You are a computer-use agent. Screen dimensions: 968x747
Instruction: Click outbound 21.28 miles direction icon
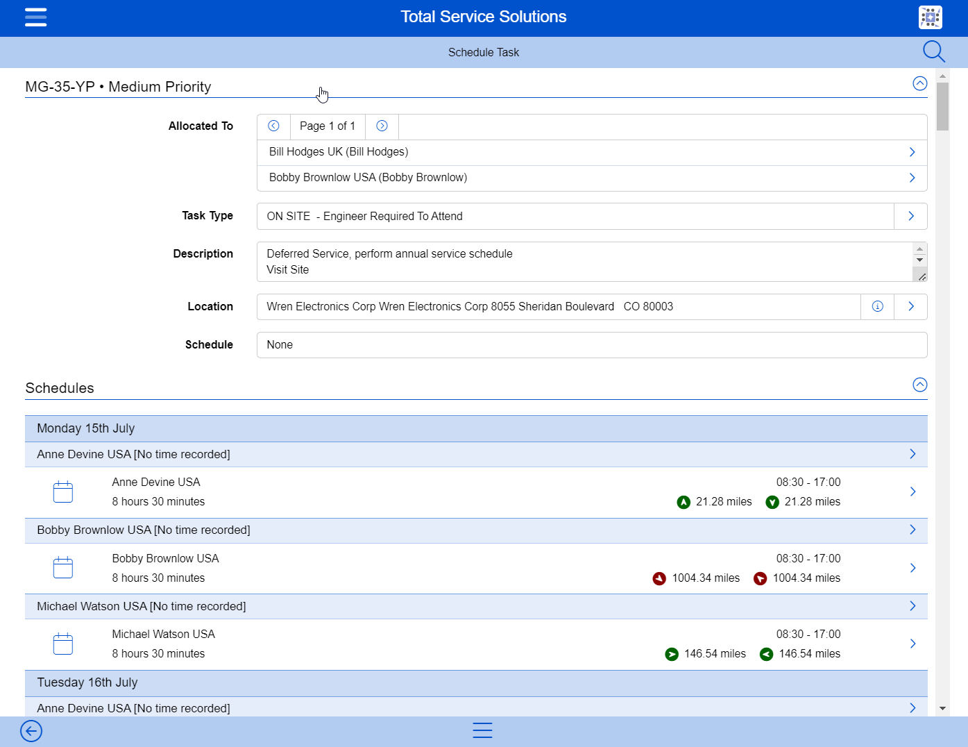pos(683,502)
